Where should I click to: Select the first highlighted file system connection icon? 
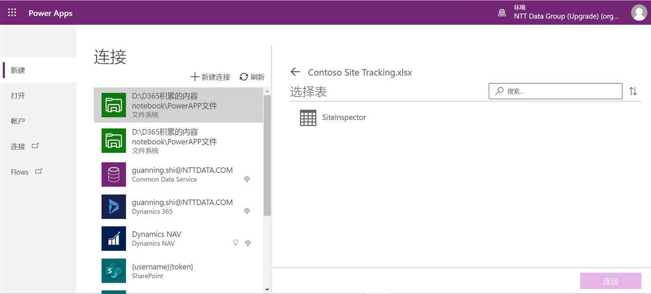click(114, 105)
